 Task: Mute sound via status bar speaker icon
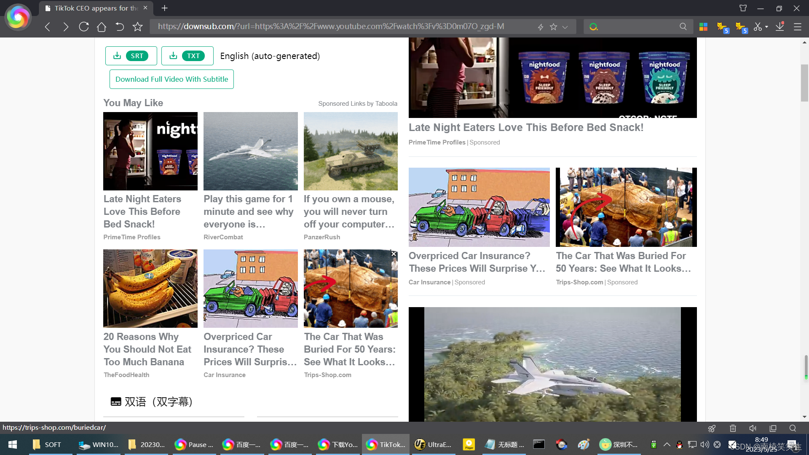(753, 428)
